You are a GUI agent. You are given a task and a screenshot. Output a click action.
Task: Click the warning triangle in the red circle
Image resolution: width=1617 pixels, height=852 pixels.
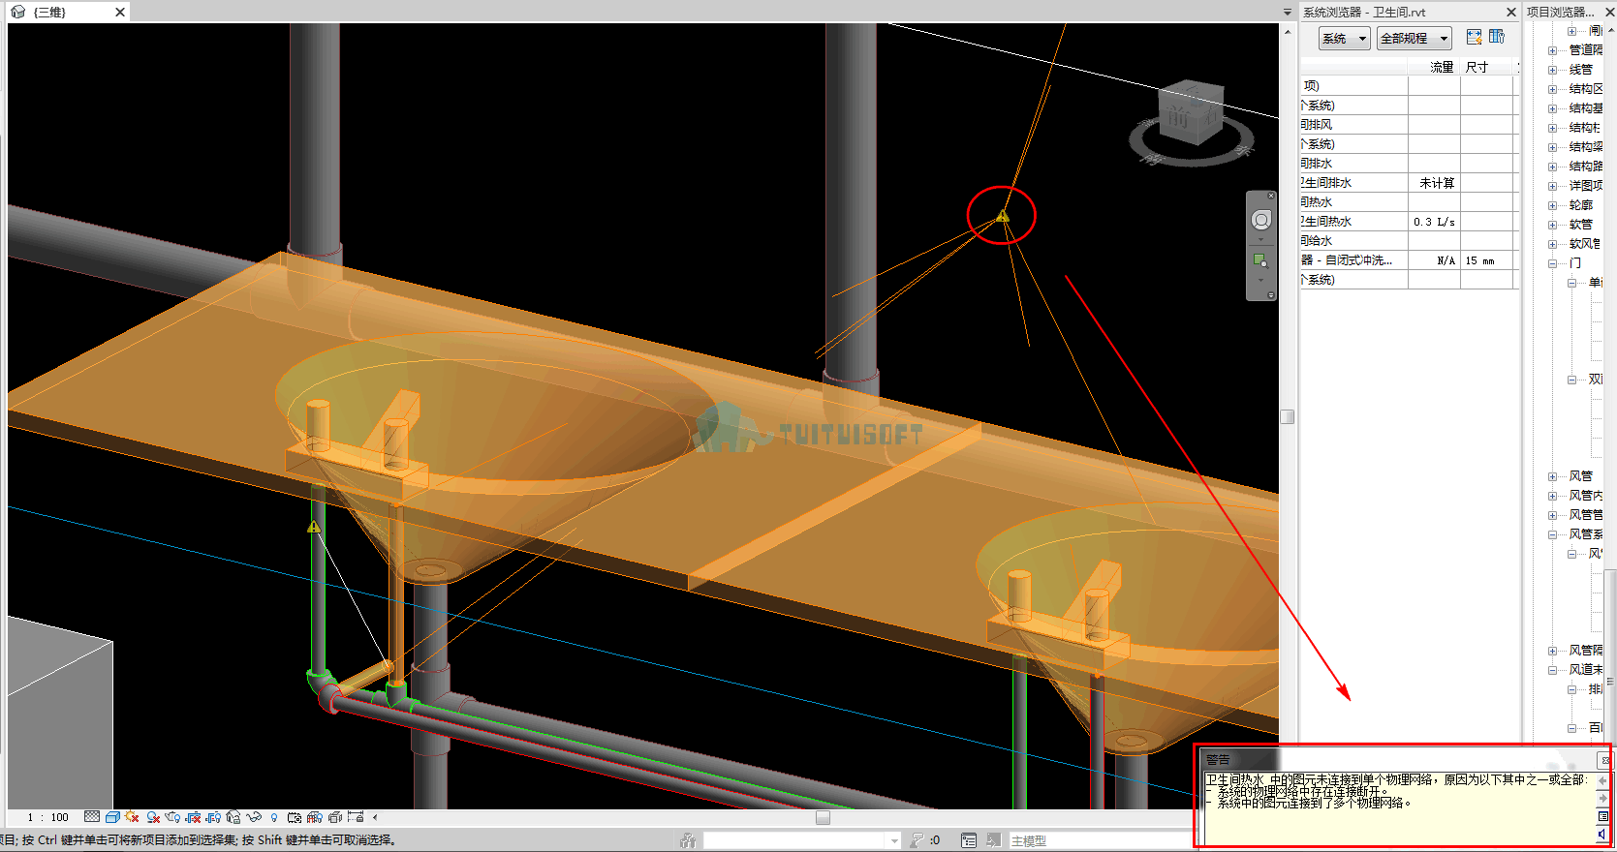pos(1003,216)
